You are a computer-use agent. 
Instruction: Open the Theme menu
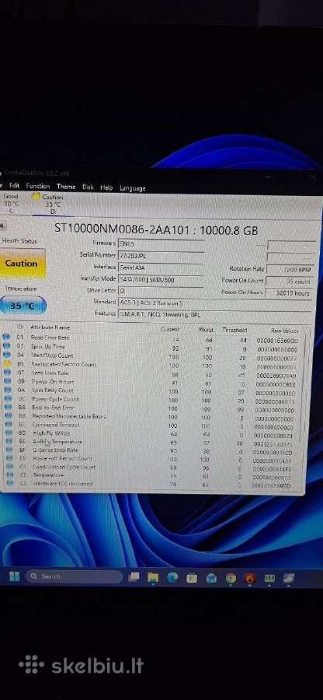[66, 187]
